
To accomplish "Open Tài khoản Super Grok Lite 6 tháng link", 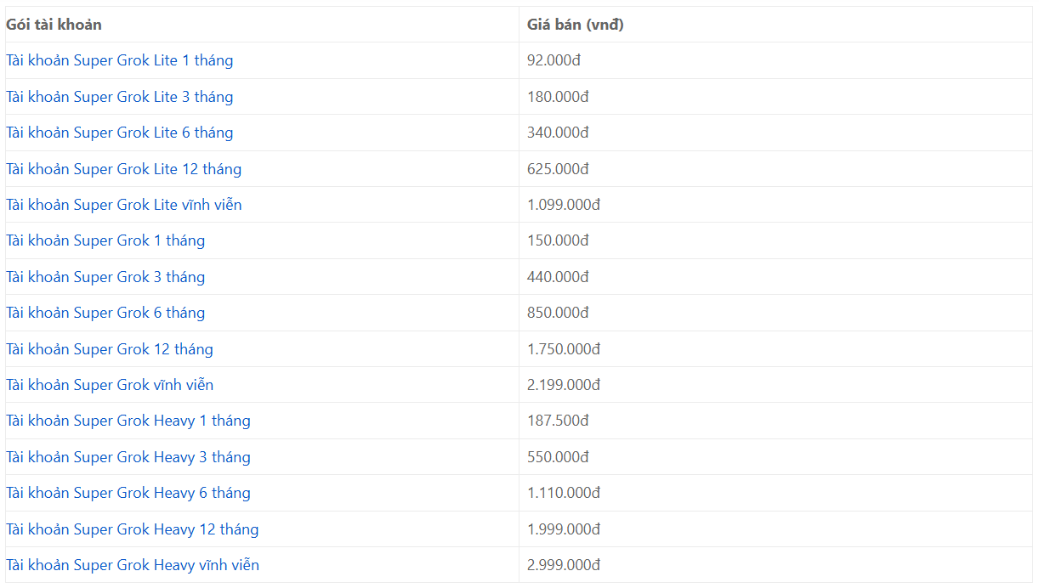I will pos(119,133).
